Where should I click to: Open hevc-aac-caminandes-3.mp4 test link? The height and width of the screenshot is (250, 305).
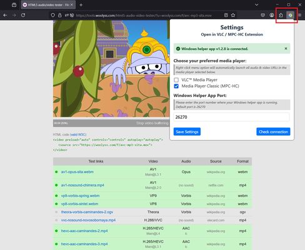[84, 244]
